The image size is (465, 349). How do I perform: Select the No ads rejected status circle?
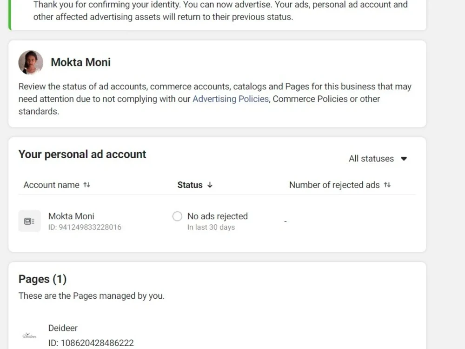[x=177, y=216]
